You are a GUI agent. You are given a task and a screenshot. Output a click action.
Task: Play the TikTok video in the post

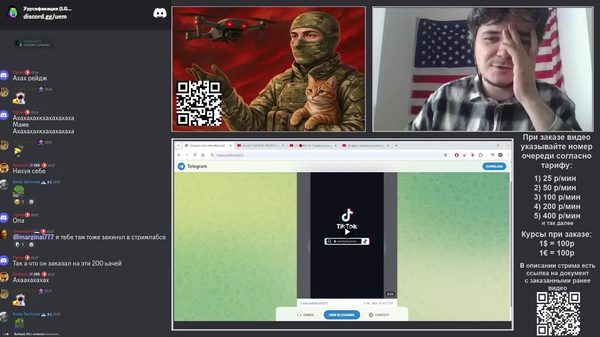click(x=347, y=232)
